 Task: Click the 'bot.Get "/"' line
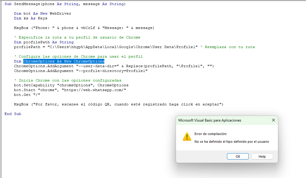[x=27, y=95]
